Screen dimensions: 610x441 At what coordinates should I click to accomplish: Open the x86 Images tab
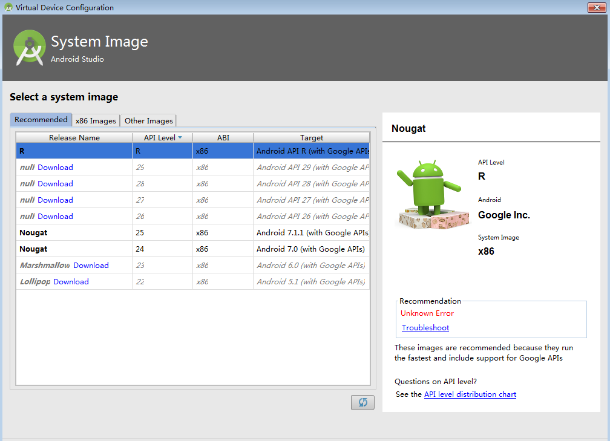pyautogui.click(x=96, y=120)
